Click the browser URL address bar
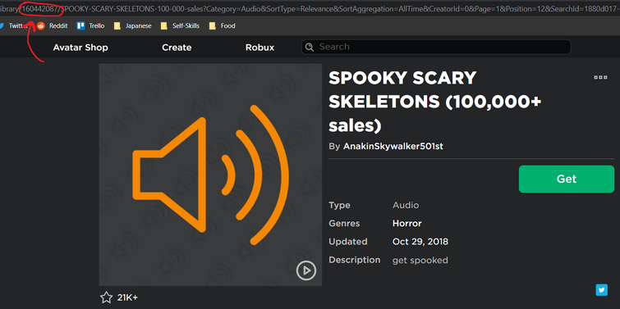Image resolution: width=620 pixels, height=309 pixels. pyautogui.click(x=310, y=9)
